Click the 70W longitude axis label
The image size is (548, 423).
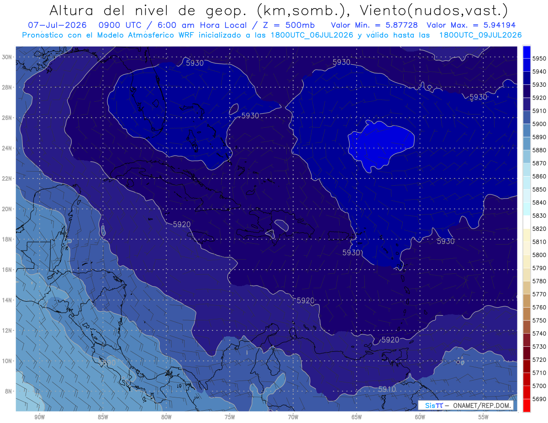tap(293, 418)
